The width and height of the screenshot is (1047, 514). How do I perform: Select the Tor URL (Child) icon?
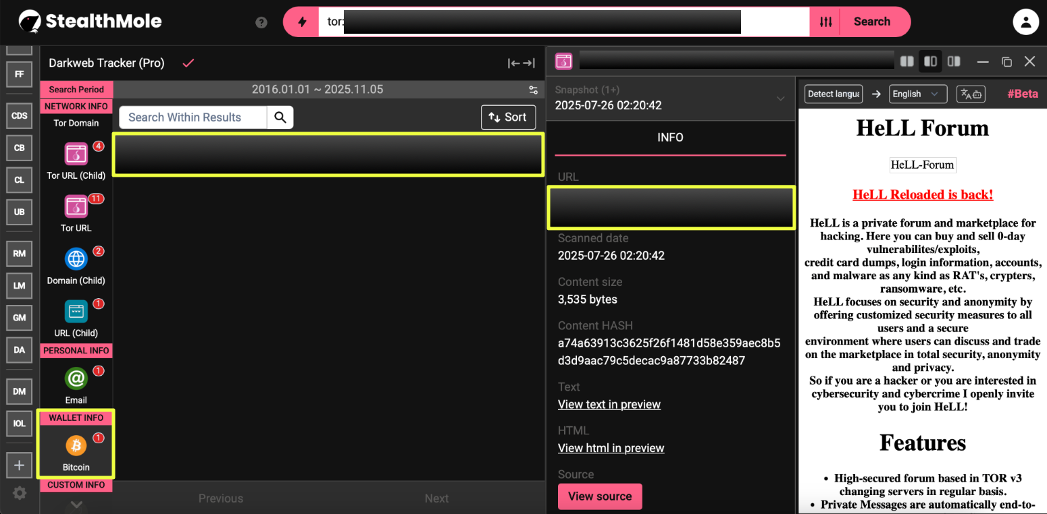click(x=76, y=154)
